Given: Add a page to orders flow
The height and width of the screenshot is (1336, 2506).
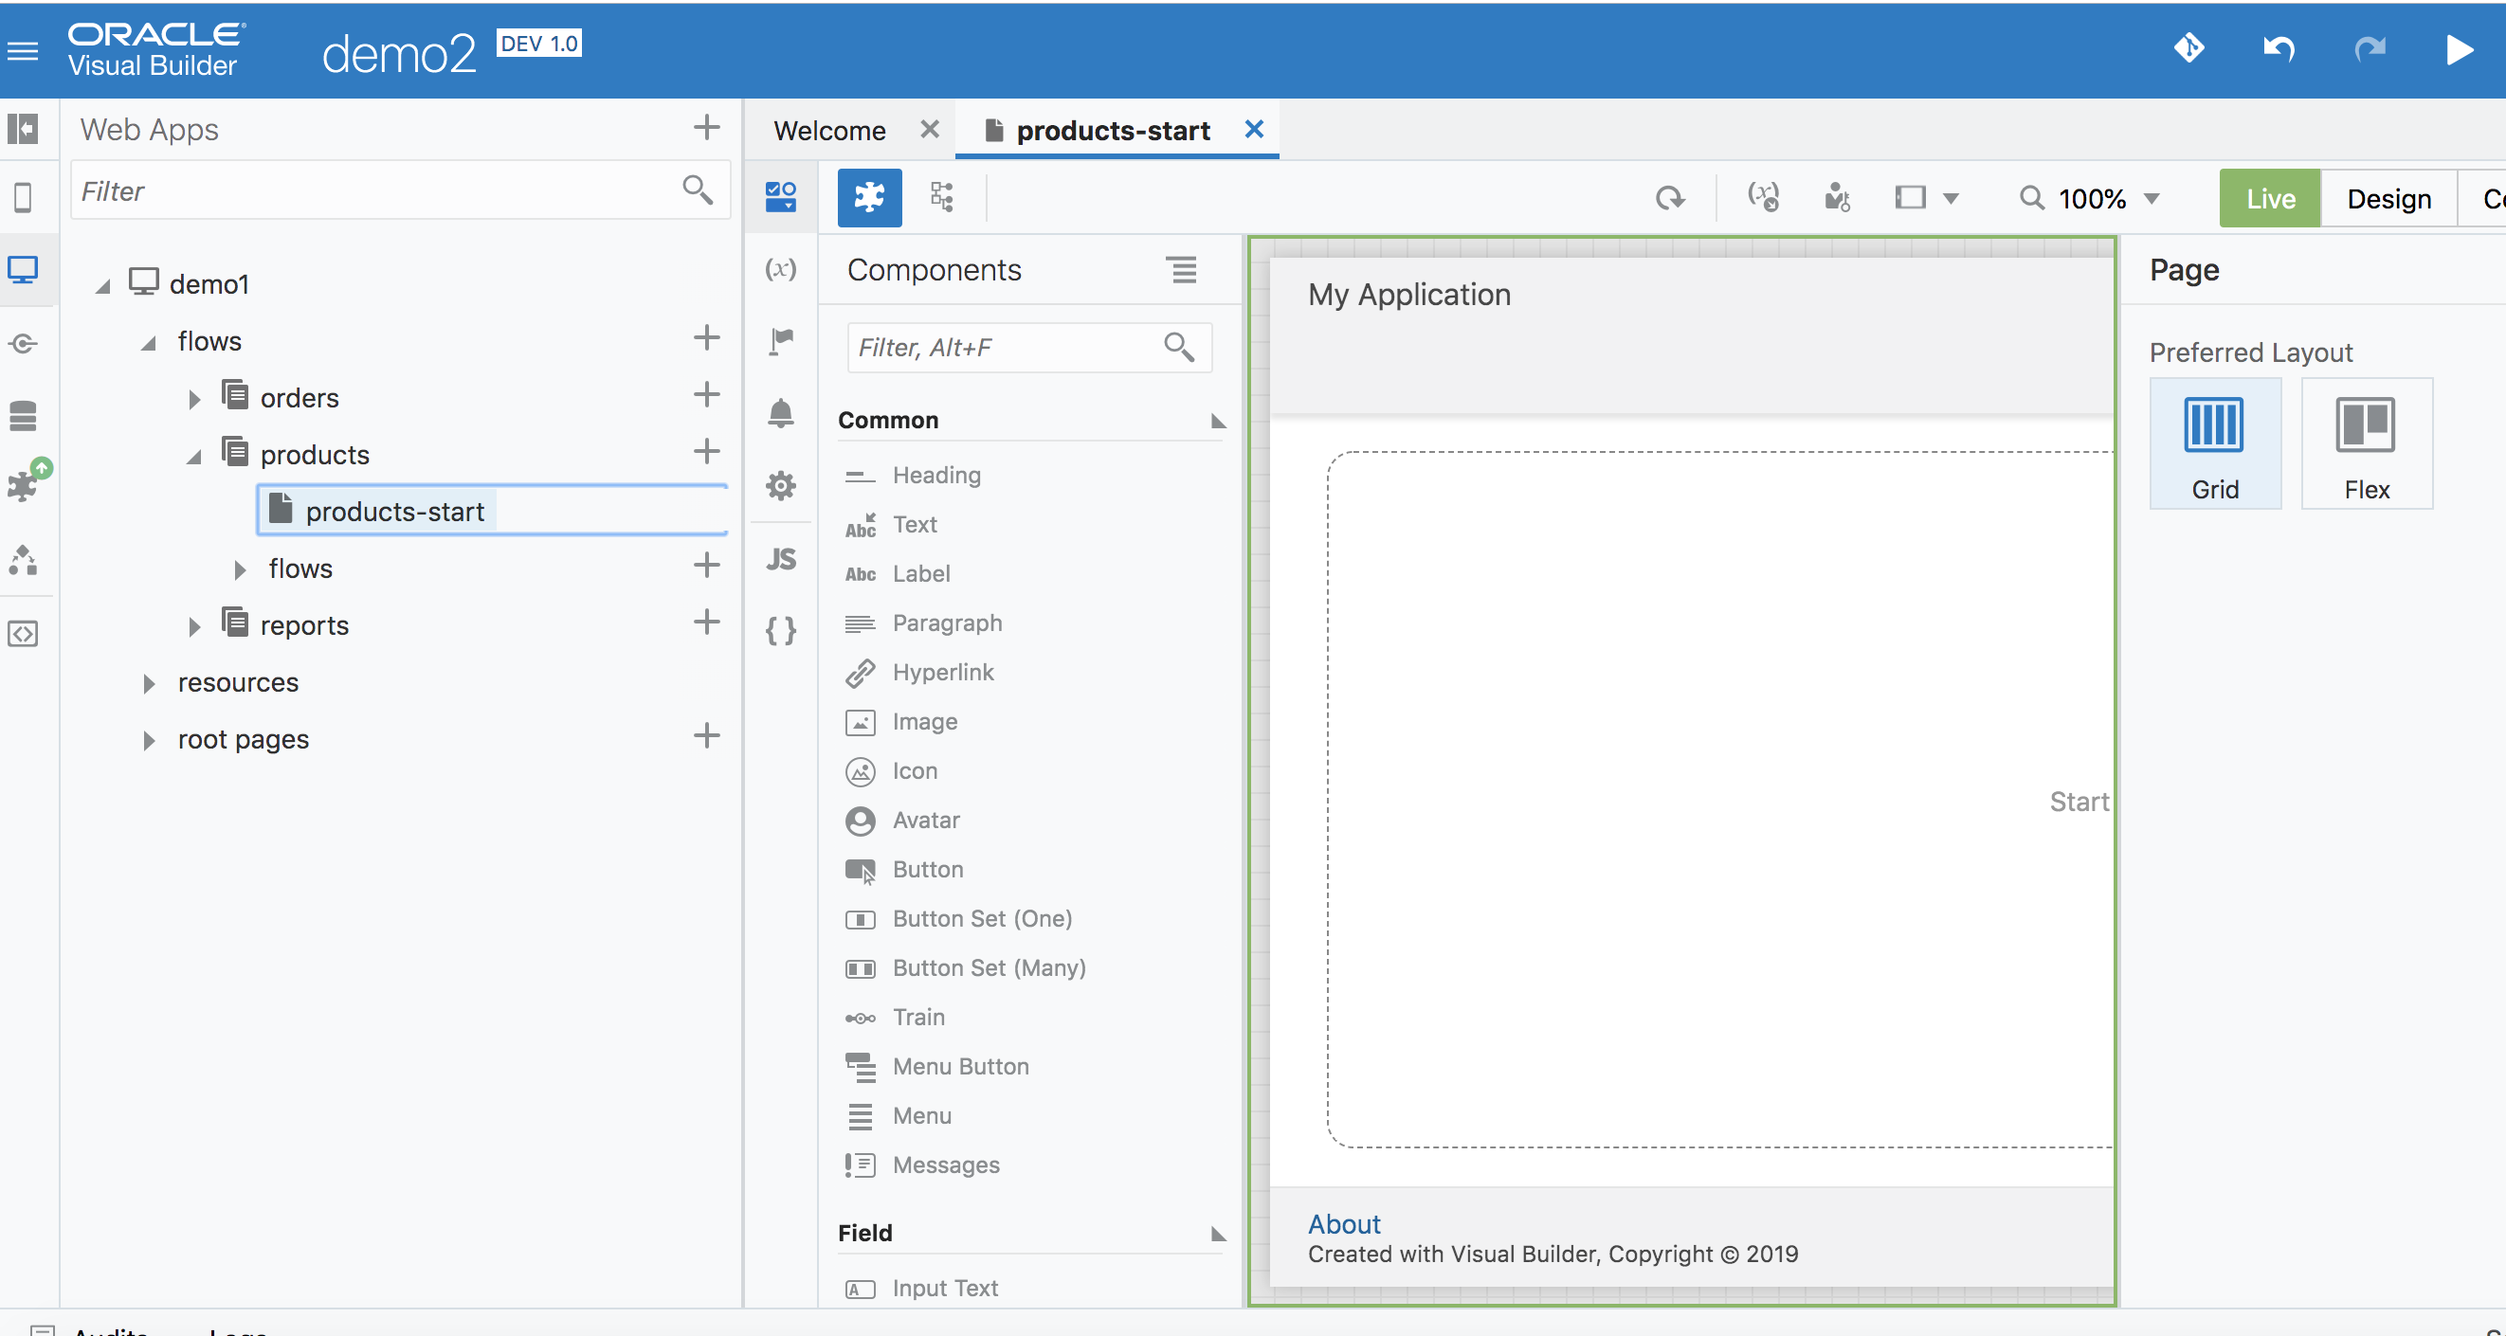Looking at the screenshot, I should click(x=706, y=395).
